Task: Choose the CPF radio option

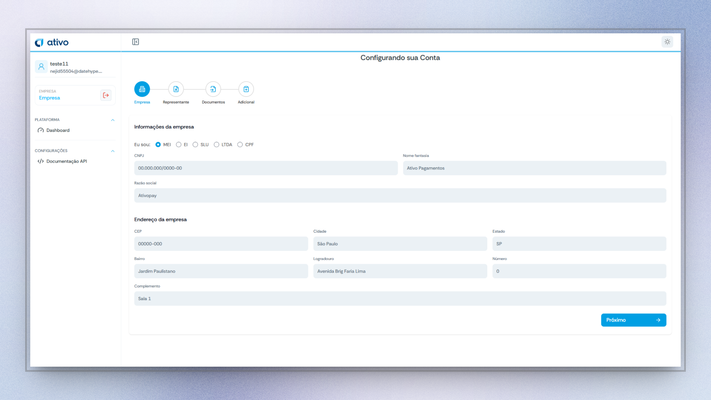Action: pos(240,145)
